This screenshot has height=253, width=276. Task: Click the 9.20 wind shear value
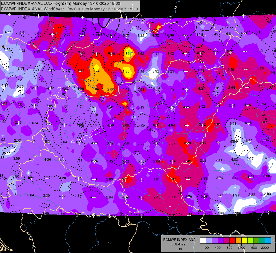(96, 35)
